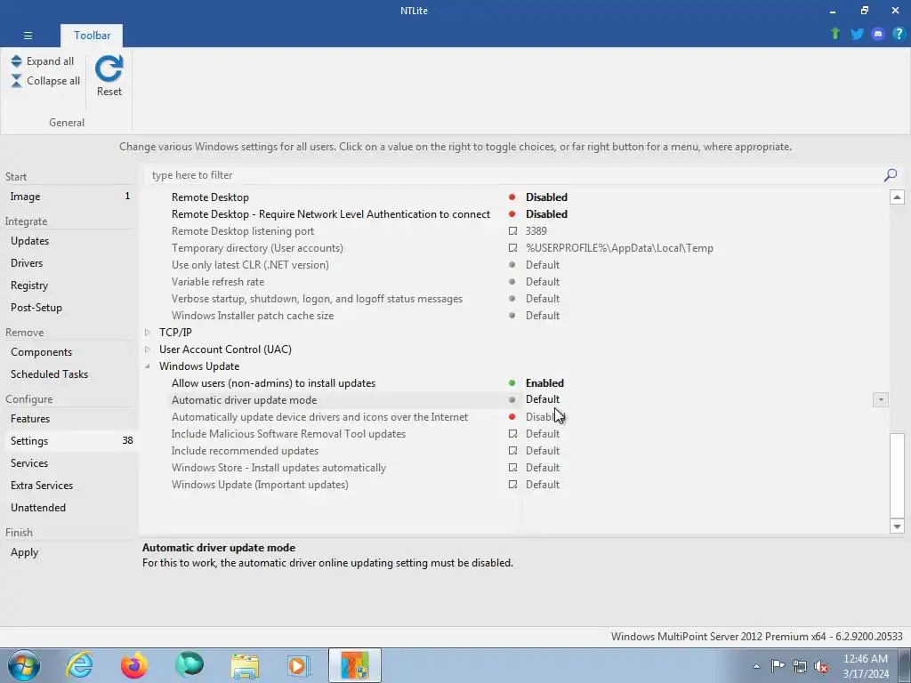Open the green globe browser taskbar icon

[x=189, y=665]
